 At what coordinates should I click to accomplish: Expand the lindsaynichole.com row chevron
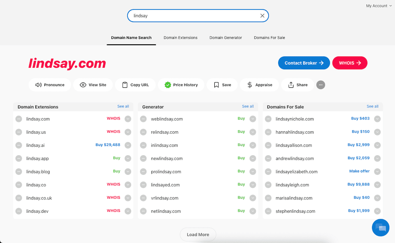377,119
